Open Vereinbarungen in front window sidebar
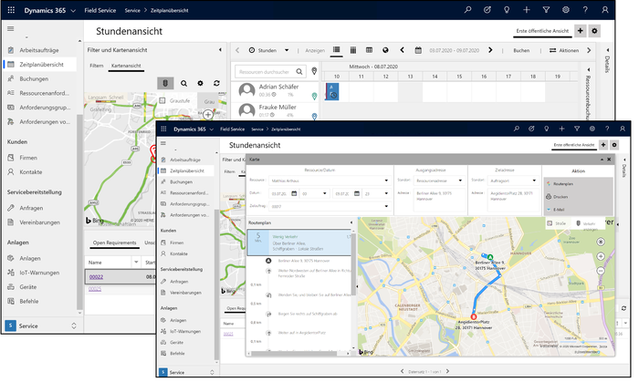Screen dimensions: 639x382 185,293
